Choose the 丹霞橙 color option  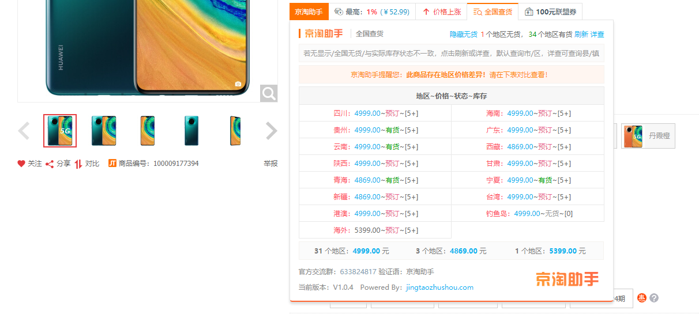tap(648, 136)
